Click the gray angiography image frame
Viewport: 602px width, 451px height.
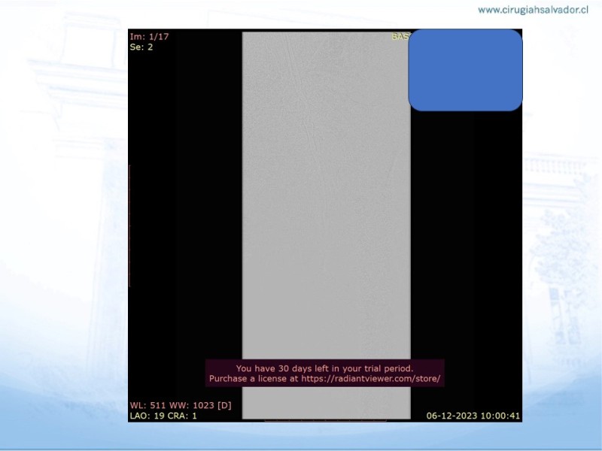pos(327,225)
